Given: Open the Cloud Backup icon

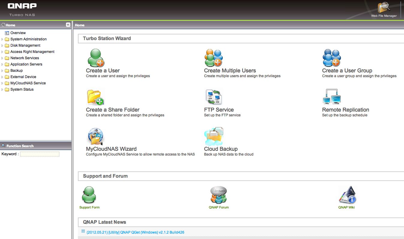Looking at the screenshot, I should (x=214, y=136).
